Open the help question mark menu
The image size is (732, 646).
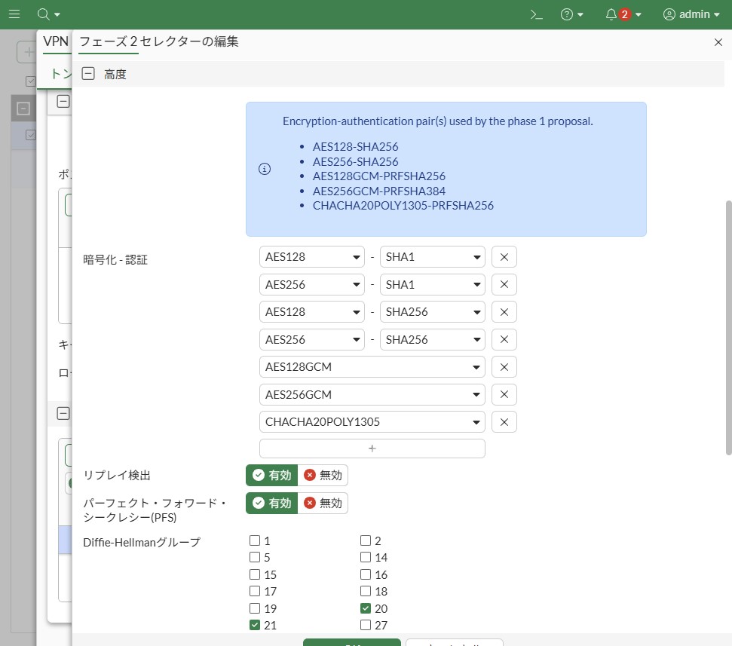[567, 14]
